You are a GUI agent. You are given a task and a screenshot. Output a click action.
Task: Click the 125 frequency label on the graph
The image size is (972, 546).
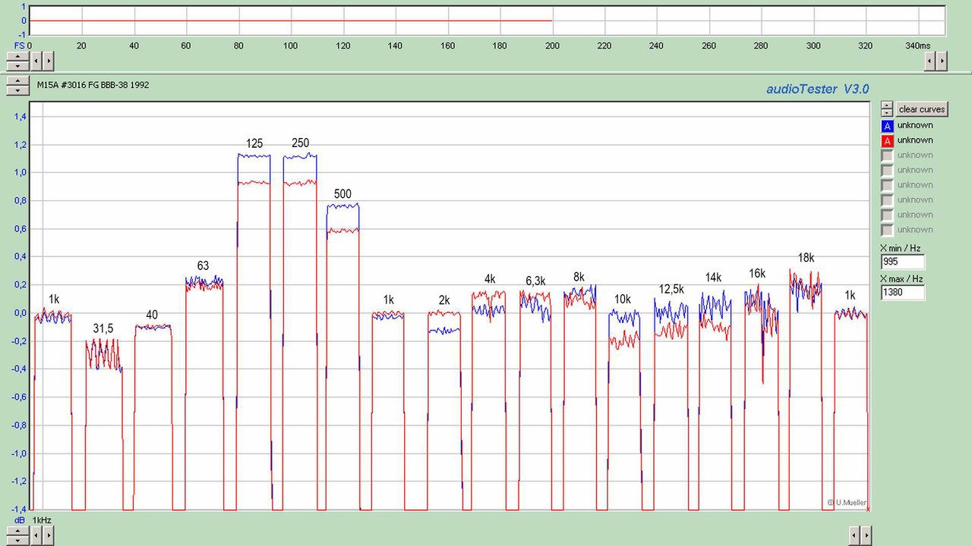point(254,143)
